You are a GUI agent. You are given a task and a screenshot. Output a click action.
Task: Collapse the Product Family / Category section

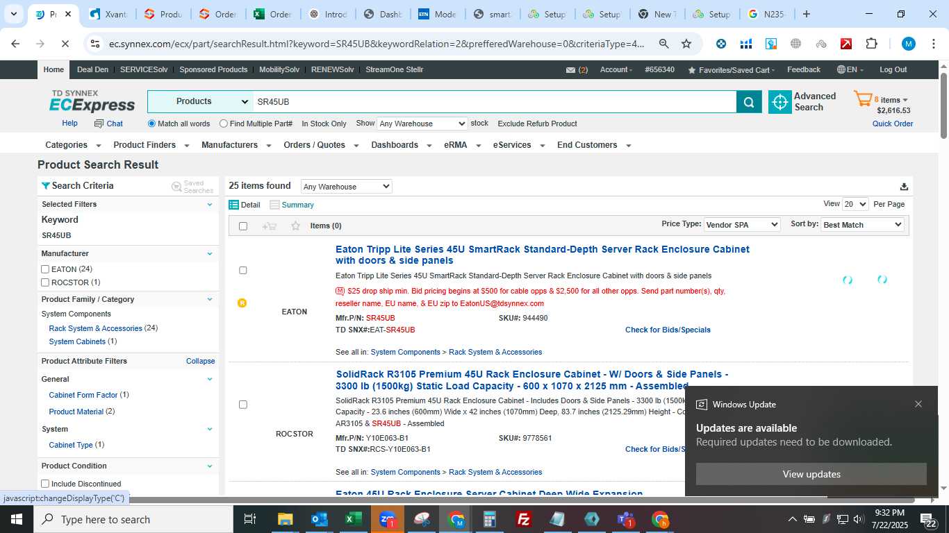(210, 299)
